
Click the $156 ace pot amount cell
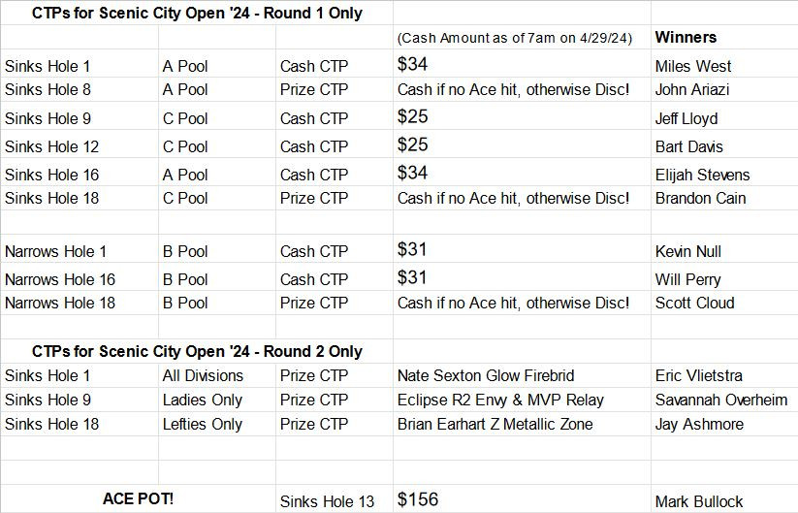point(418,499)
